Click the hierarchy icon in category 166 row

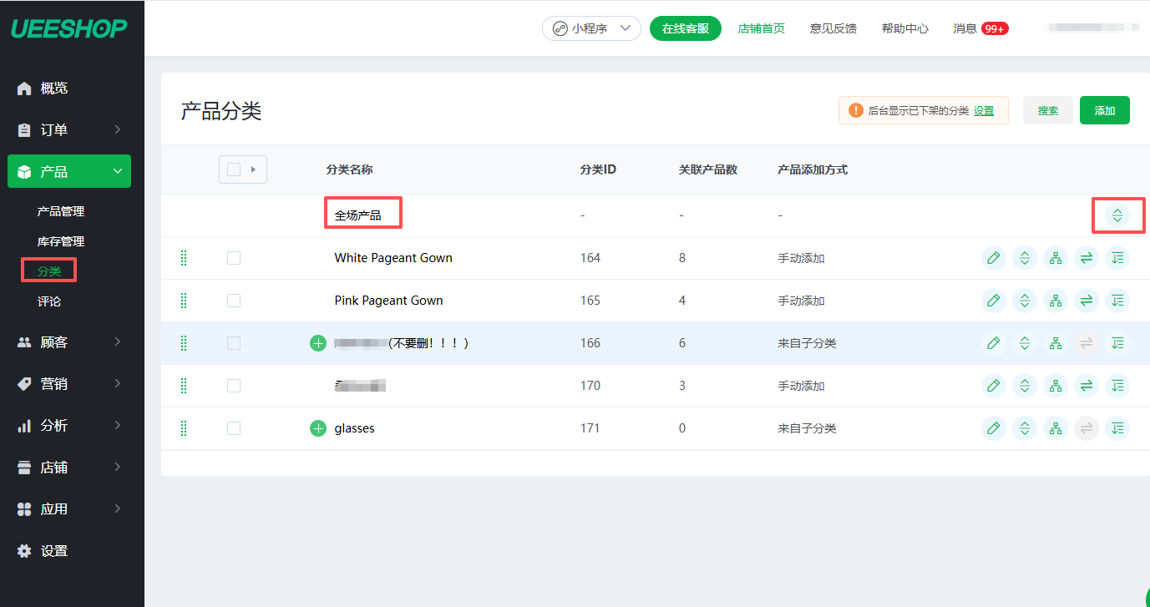(x=1056, y=343)
